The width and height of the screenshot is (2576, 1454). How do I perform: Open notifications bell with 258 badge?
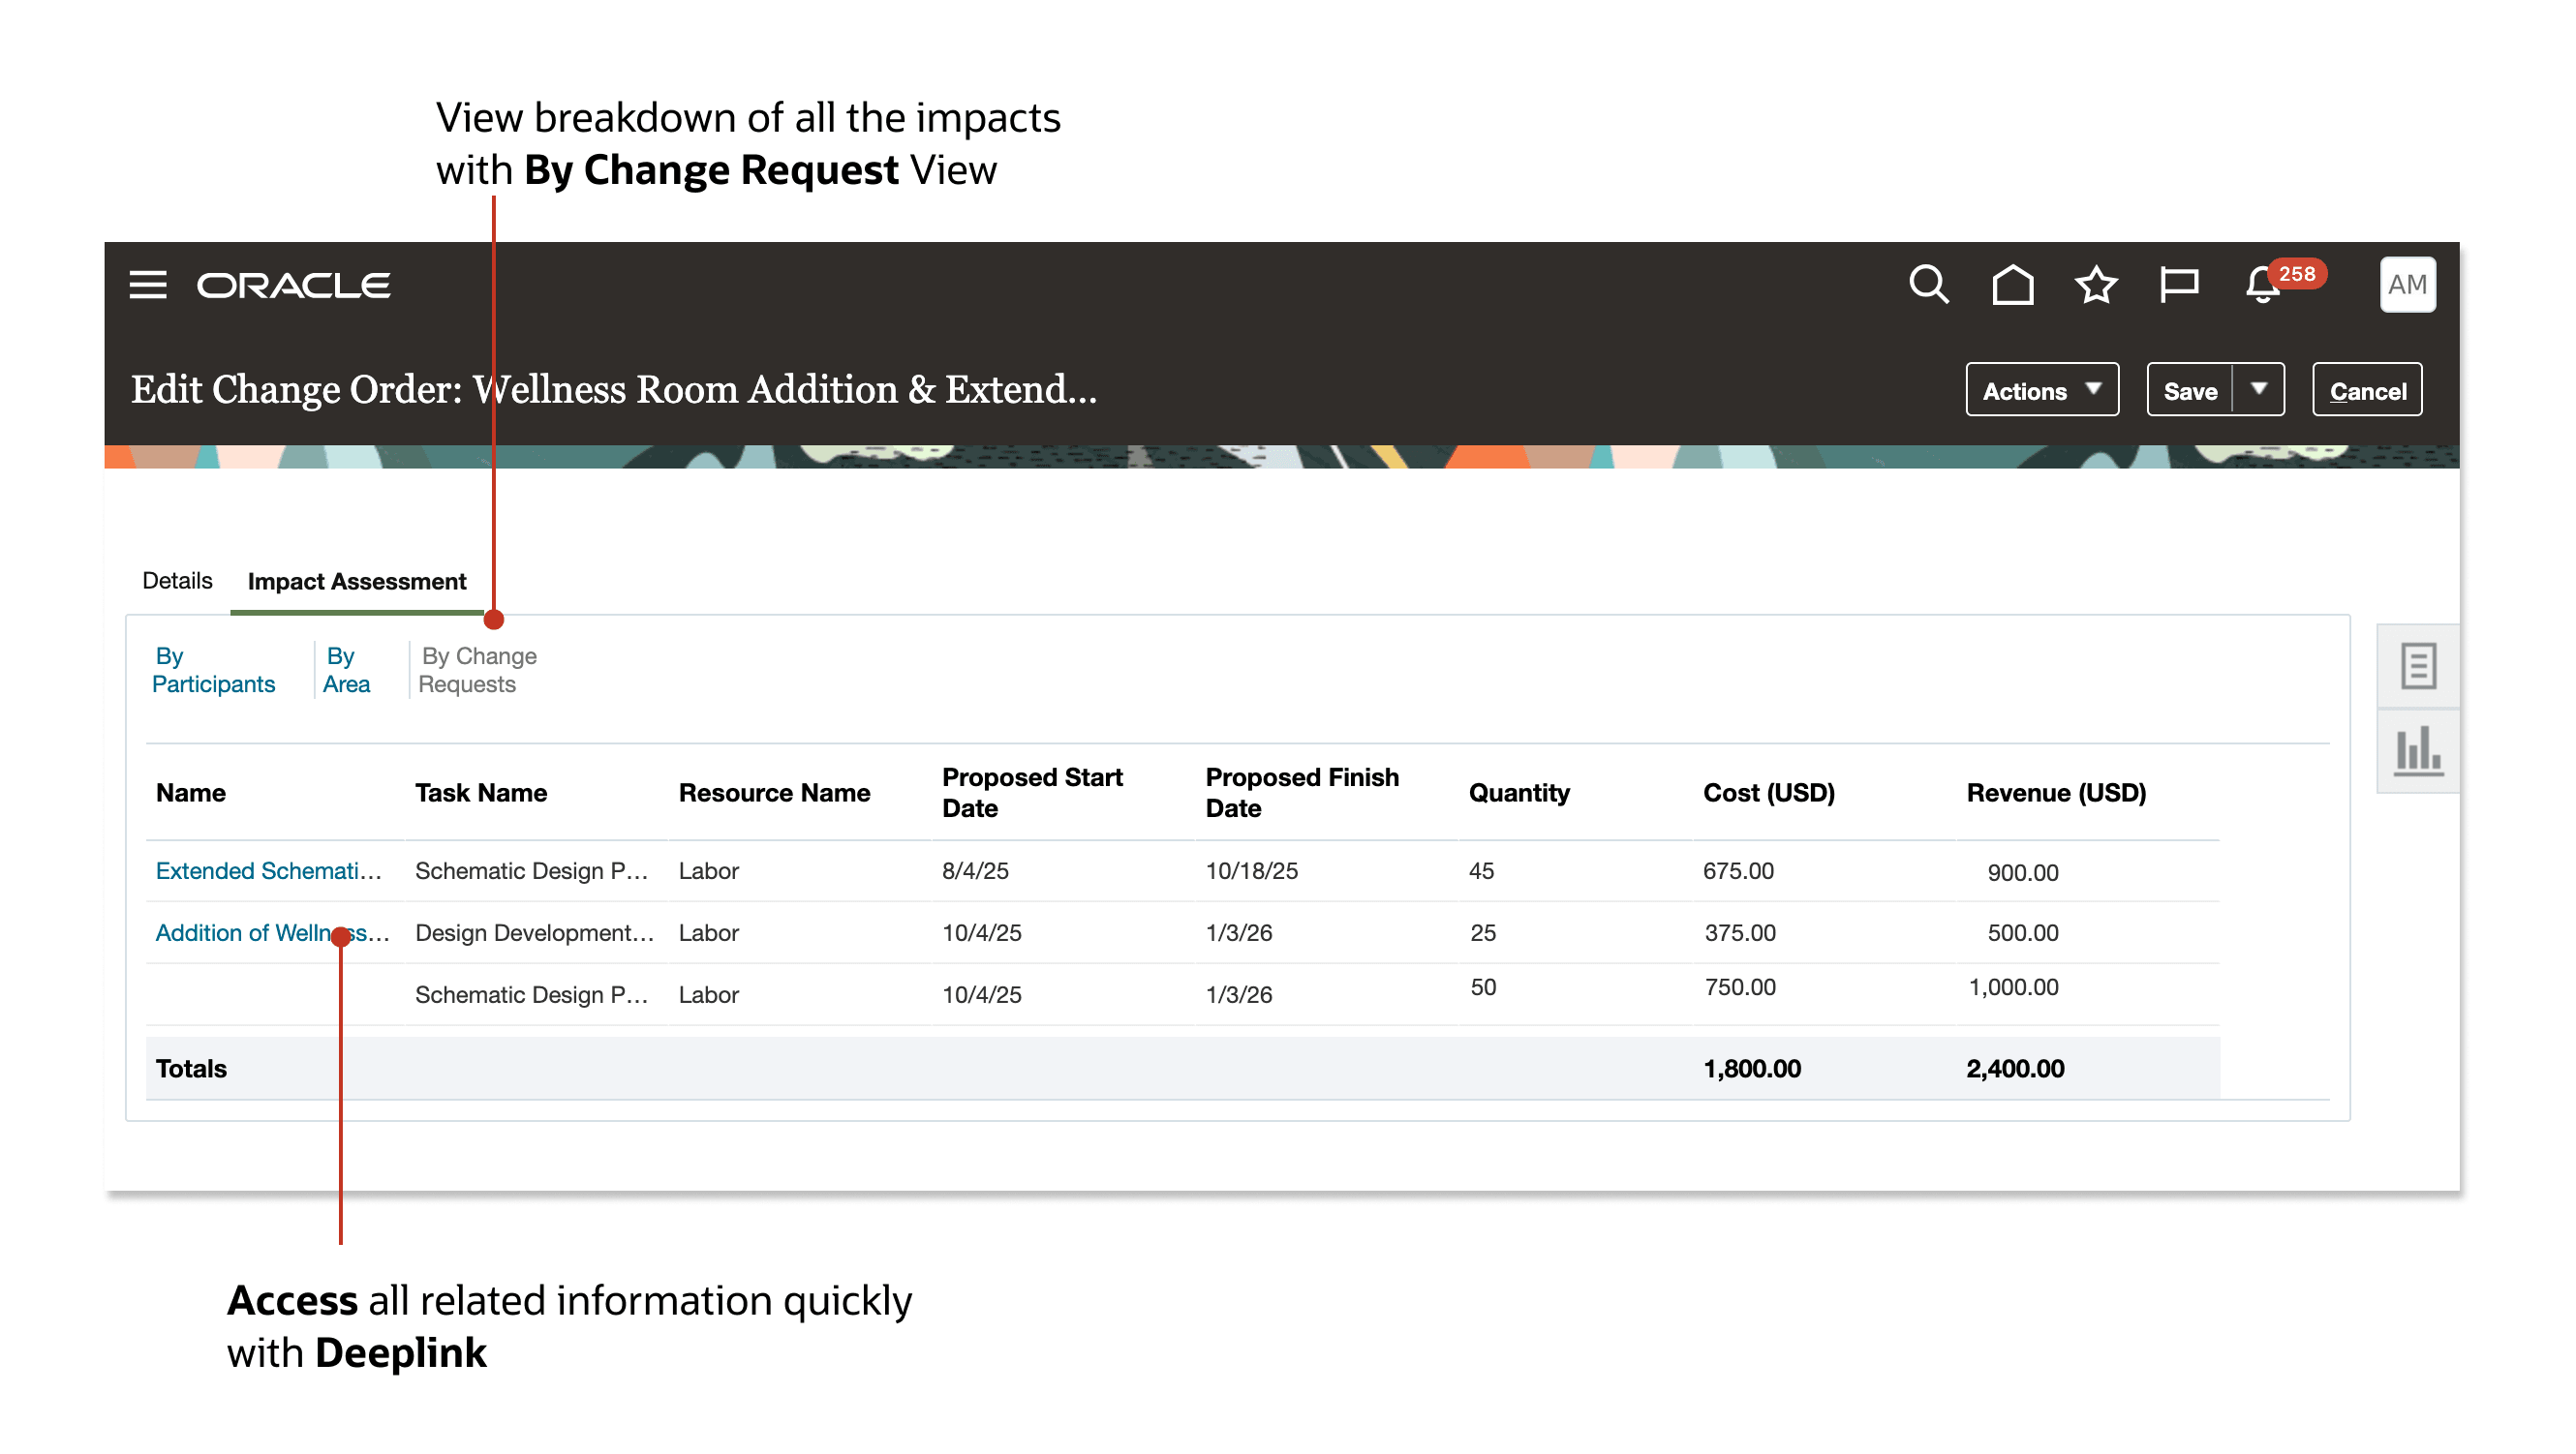click(x=2262, y=287)
